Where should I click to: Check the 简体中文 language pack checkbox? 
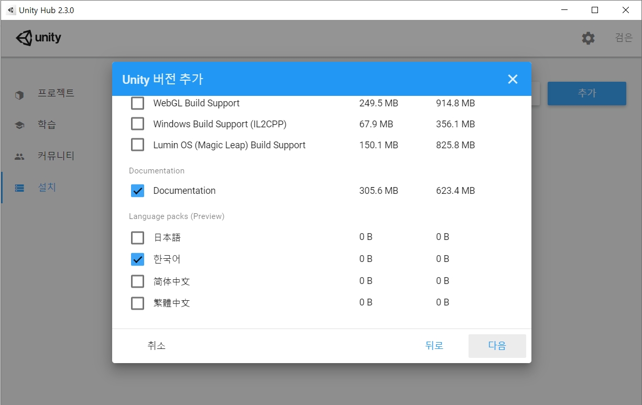[x=137, y=281]
